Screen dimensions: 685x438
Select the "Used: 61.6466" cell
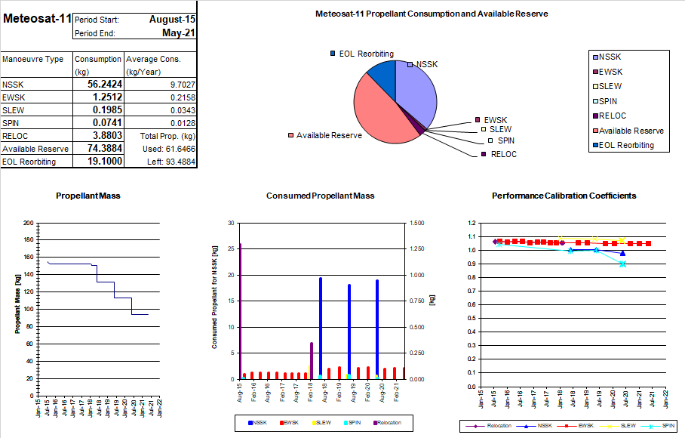tap(169, 149)
